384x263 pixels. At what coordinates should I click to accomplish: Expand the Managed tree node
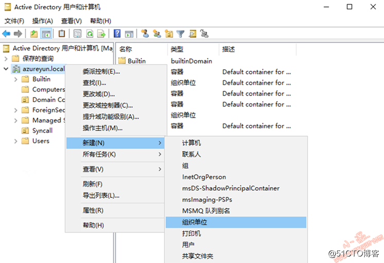pos(15,120)
